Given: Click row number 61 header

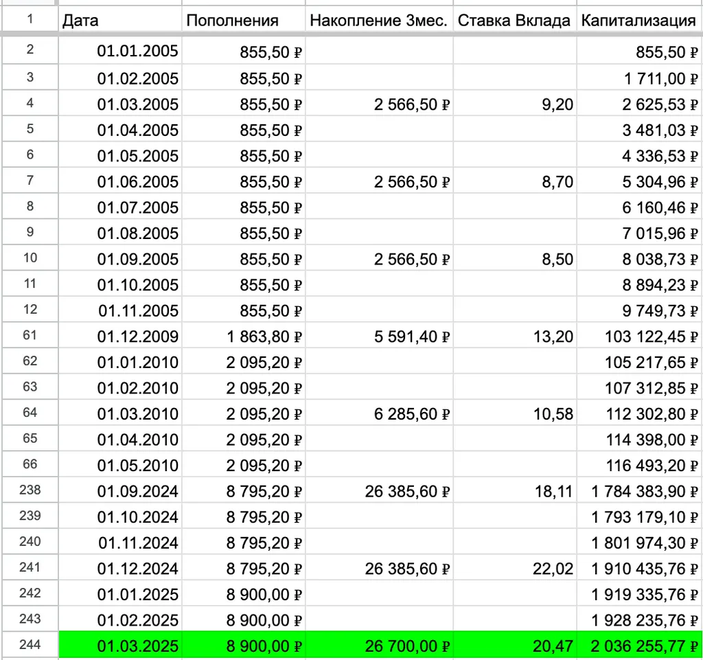Looking at the screenshot, I should [30, 336].
